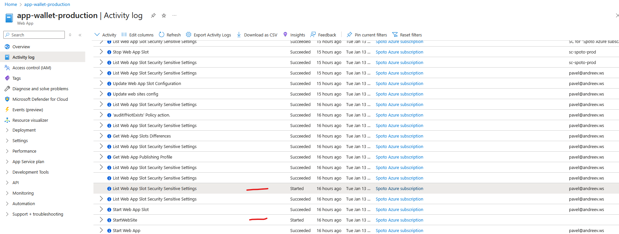Click the Insights lightbulb icon

285,34
